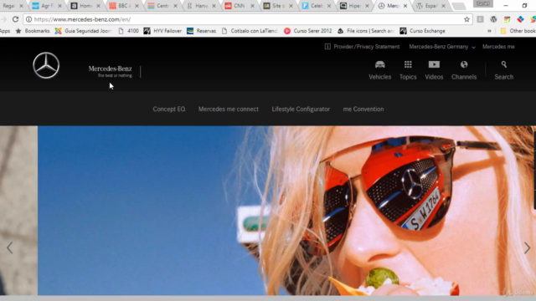Open the Curso Serer 2012 bookmark
536x301 pixels.
(x=308, y=31)
